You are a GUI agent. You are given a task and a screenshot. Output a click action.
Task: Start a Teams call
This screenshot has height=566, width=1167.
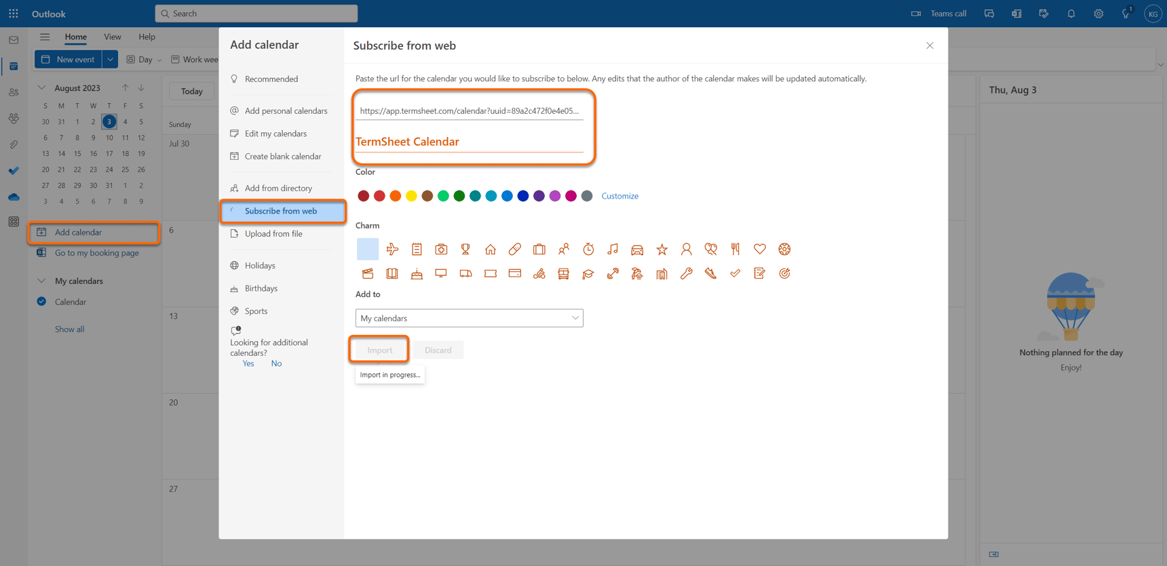[939, 14]
